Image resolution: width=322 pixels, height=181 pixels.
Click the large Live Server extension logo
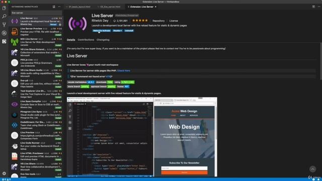tap(77, 24)
